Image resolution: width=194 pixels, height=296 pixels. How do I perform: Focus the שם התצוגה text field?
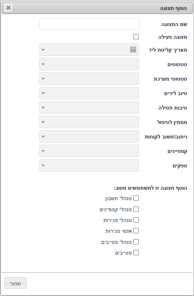[89, 24]
